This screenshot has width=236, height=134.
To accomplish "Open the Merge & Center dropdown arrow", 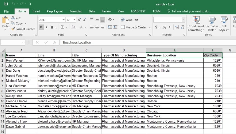I will [149, 27].
